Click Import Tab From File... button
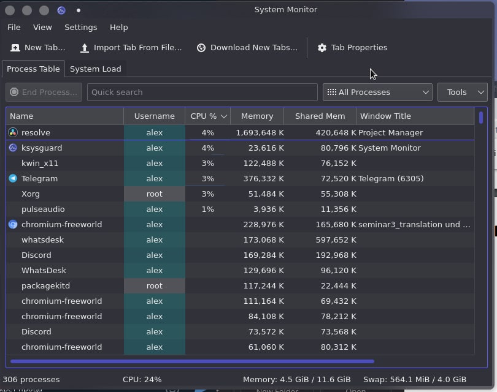Screen dimensions: 497x392 pyautogui.click(x=131, y=48)
